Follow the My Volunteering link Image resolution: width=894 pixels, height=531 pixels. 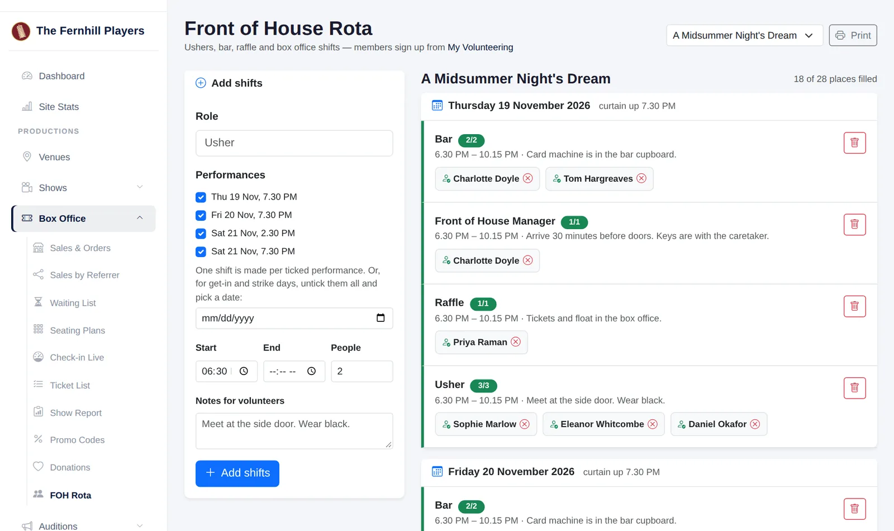click(481, 48)
